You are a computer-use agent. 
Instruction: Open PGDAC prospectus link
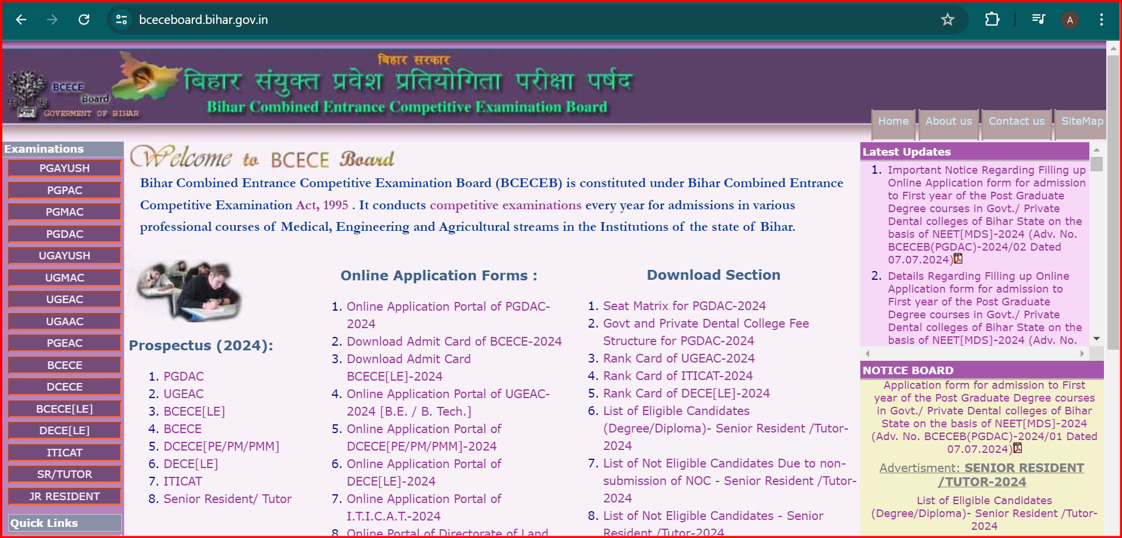click(x=184, y=377)
